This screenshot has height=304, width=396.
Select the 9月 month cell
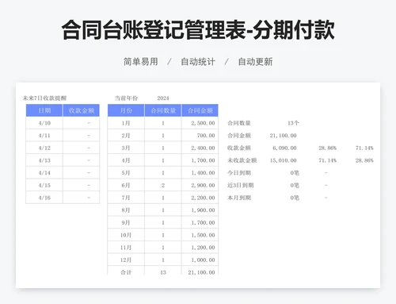click(126, 222)
